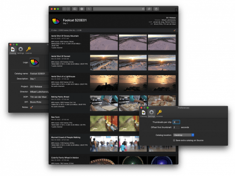Switch to License tab in the left preferences window
The height and width of the screenshot is (176, 235).
(x=29, y=50)
